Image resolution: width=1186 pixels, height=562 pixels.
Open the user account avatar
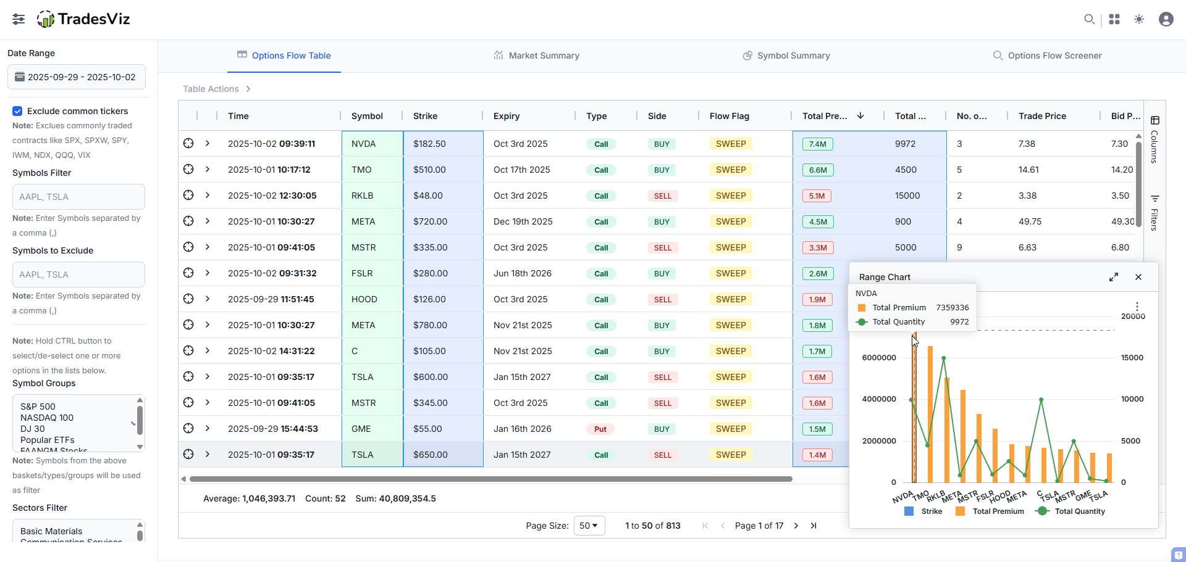(1166, 19)
